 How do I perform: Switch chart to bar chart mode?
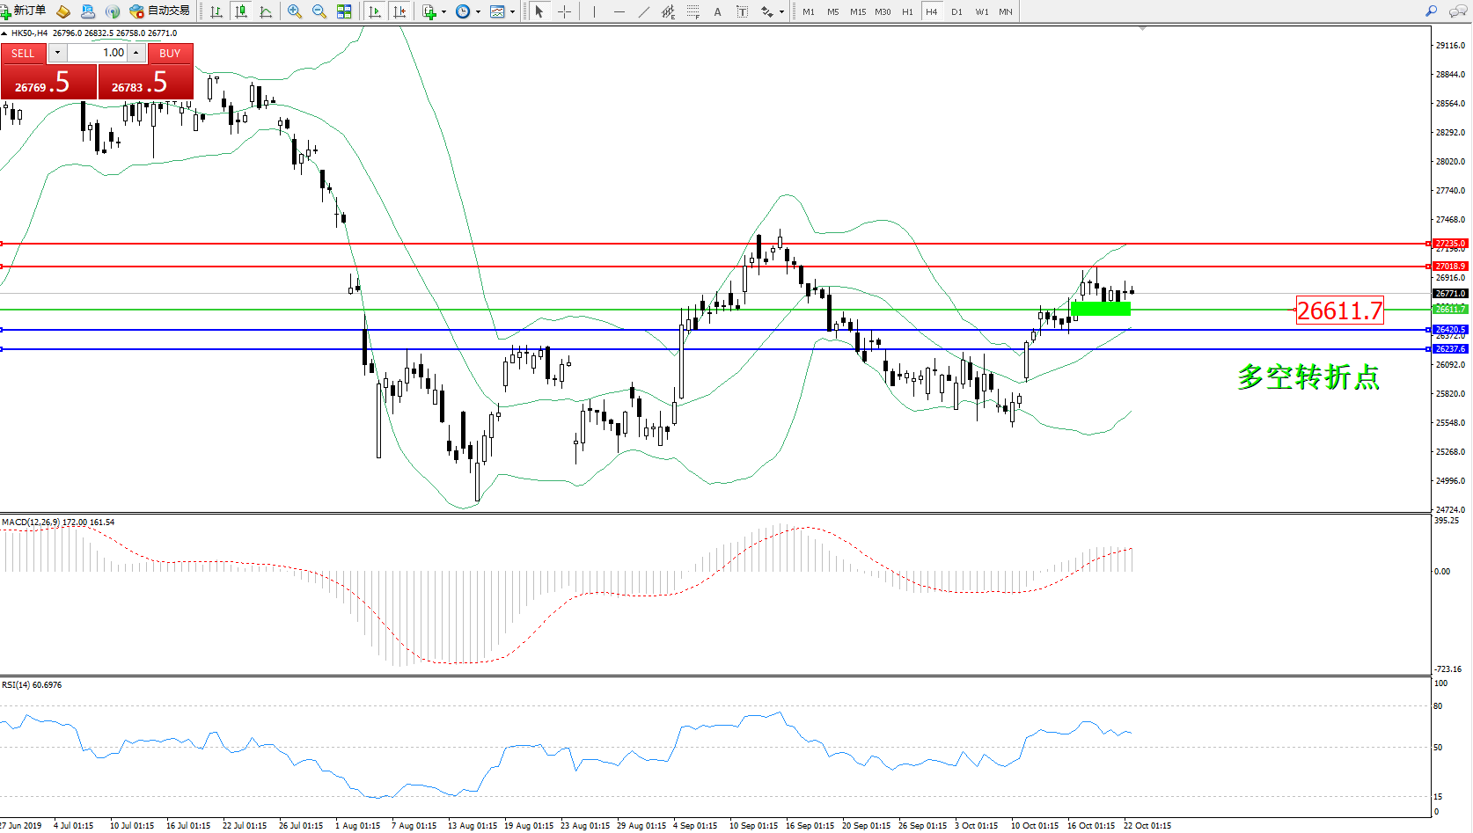(216, 11)
